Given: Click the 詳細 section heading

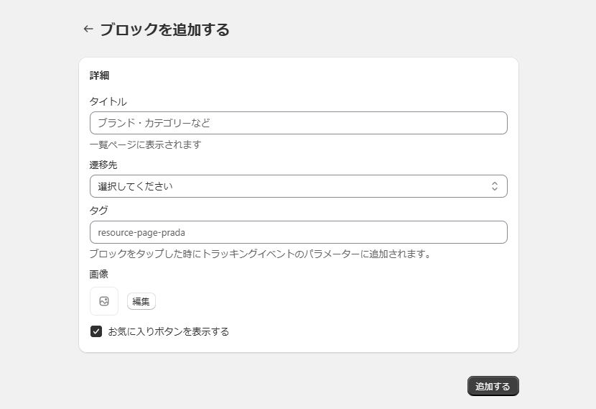Looking at the screenshot, I should [100, 75].
